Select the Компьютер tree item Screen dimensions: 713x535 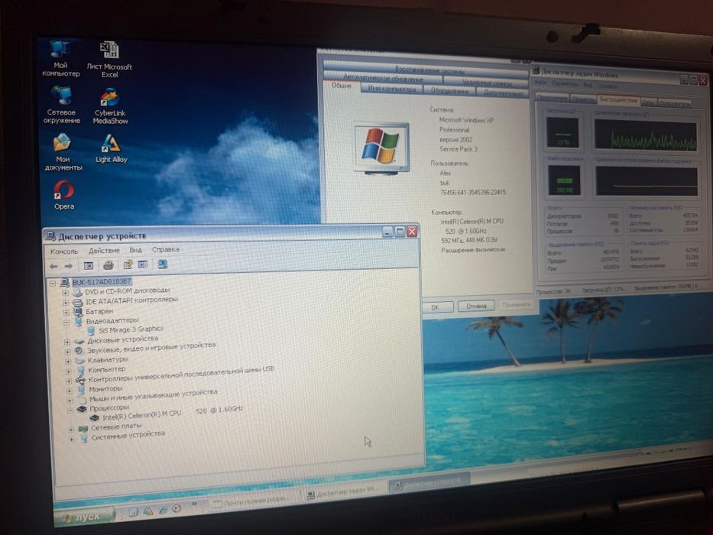106,369
